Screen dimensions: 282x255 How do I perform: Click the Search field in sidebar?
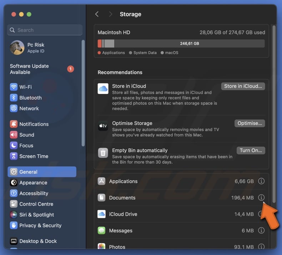coord(45,30)
